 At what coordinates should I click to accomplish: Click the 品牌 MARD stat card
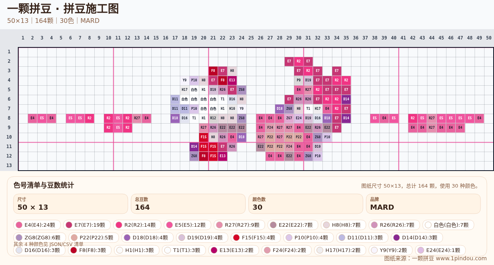(x=423, y=204)
